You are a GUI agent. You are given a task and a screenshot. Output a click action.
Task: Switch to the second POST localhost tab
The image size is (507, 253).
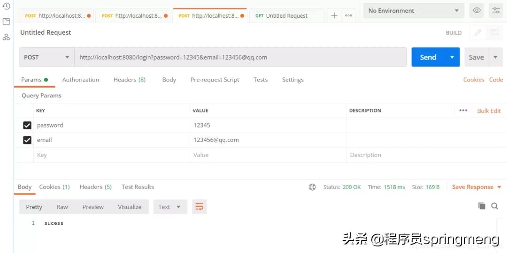(x=133, y=15)
